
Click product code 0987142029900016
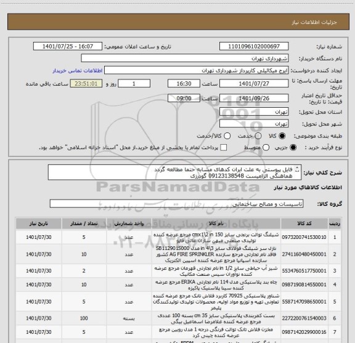tap(304, 332)
